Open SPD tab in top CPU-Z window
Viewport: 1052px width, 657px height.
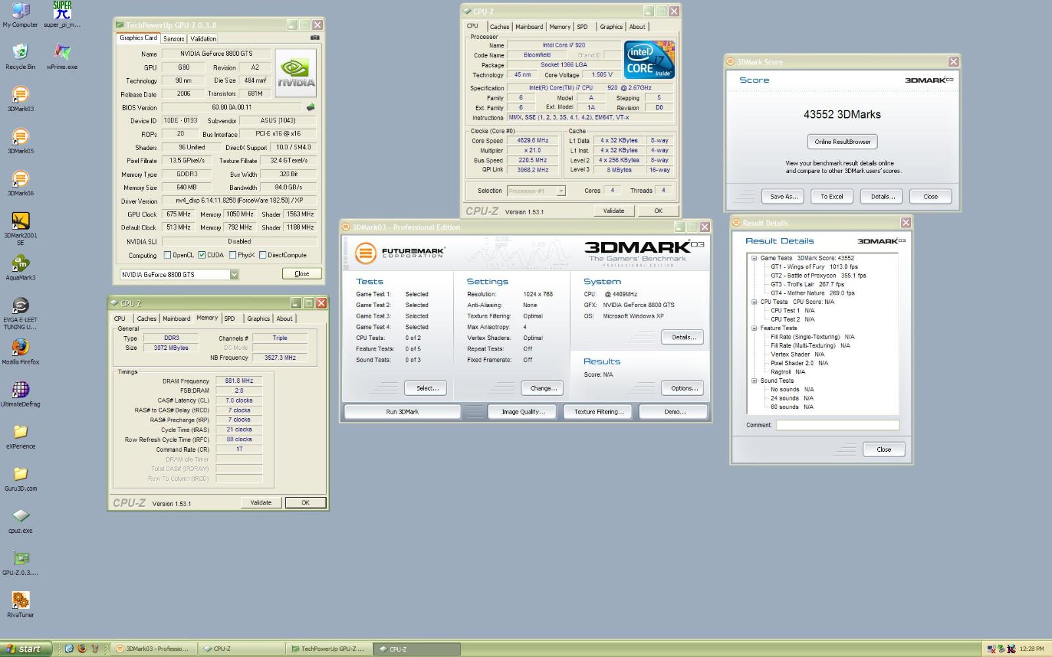(583, 27)
